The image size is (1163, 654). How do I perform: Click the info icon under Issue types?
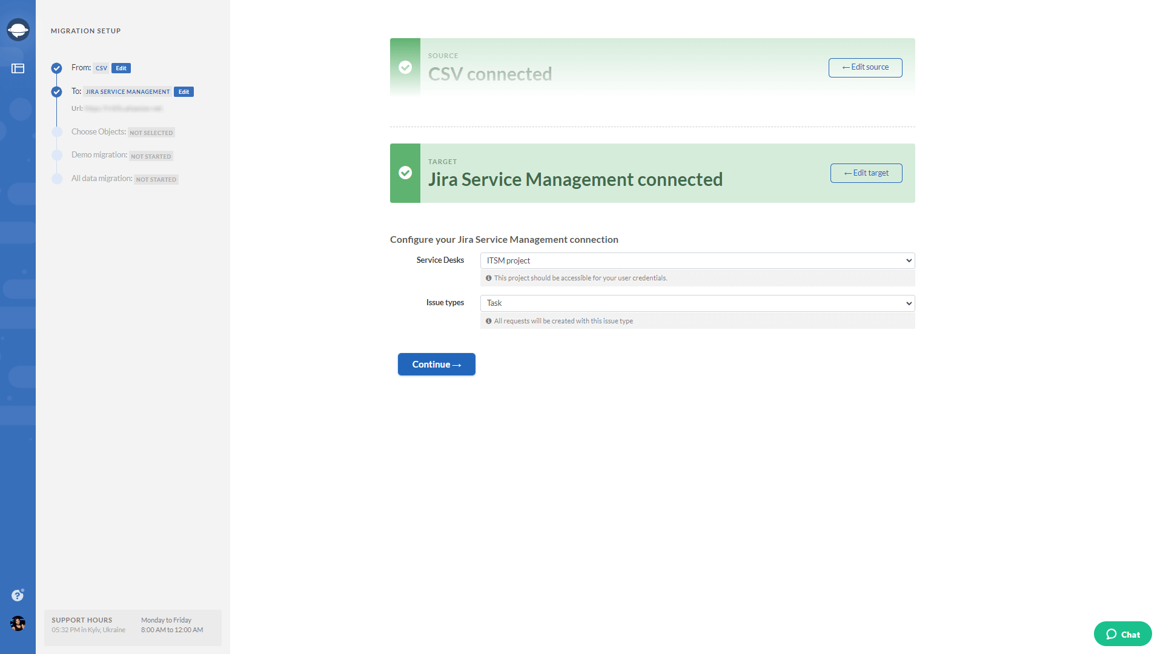(x=488, y=322)
